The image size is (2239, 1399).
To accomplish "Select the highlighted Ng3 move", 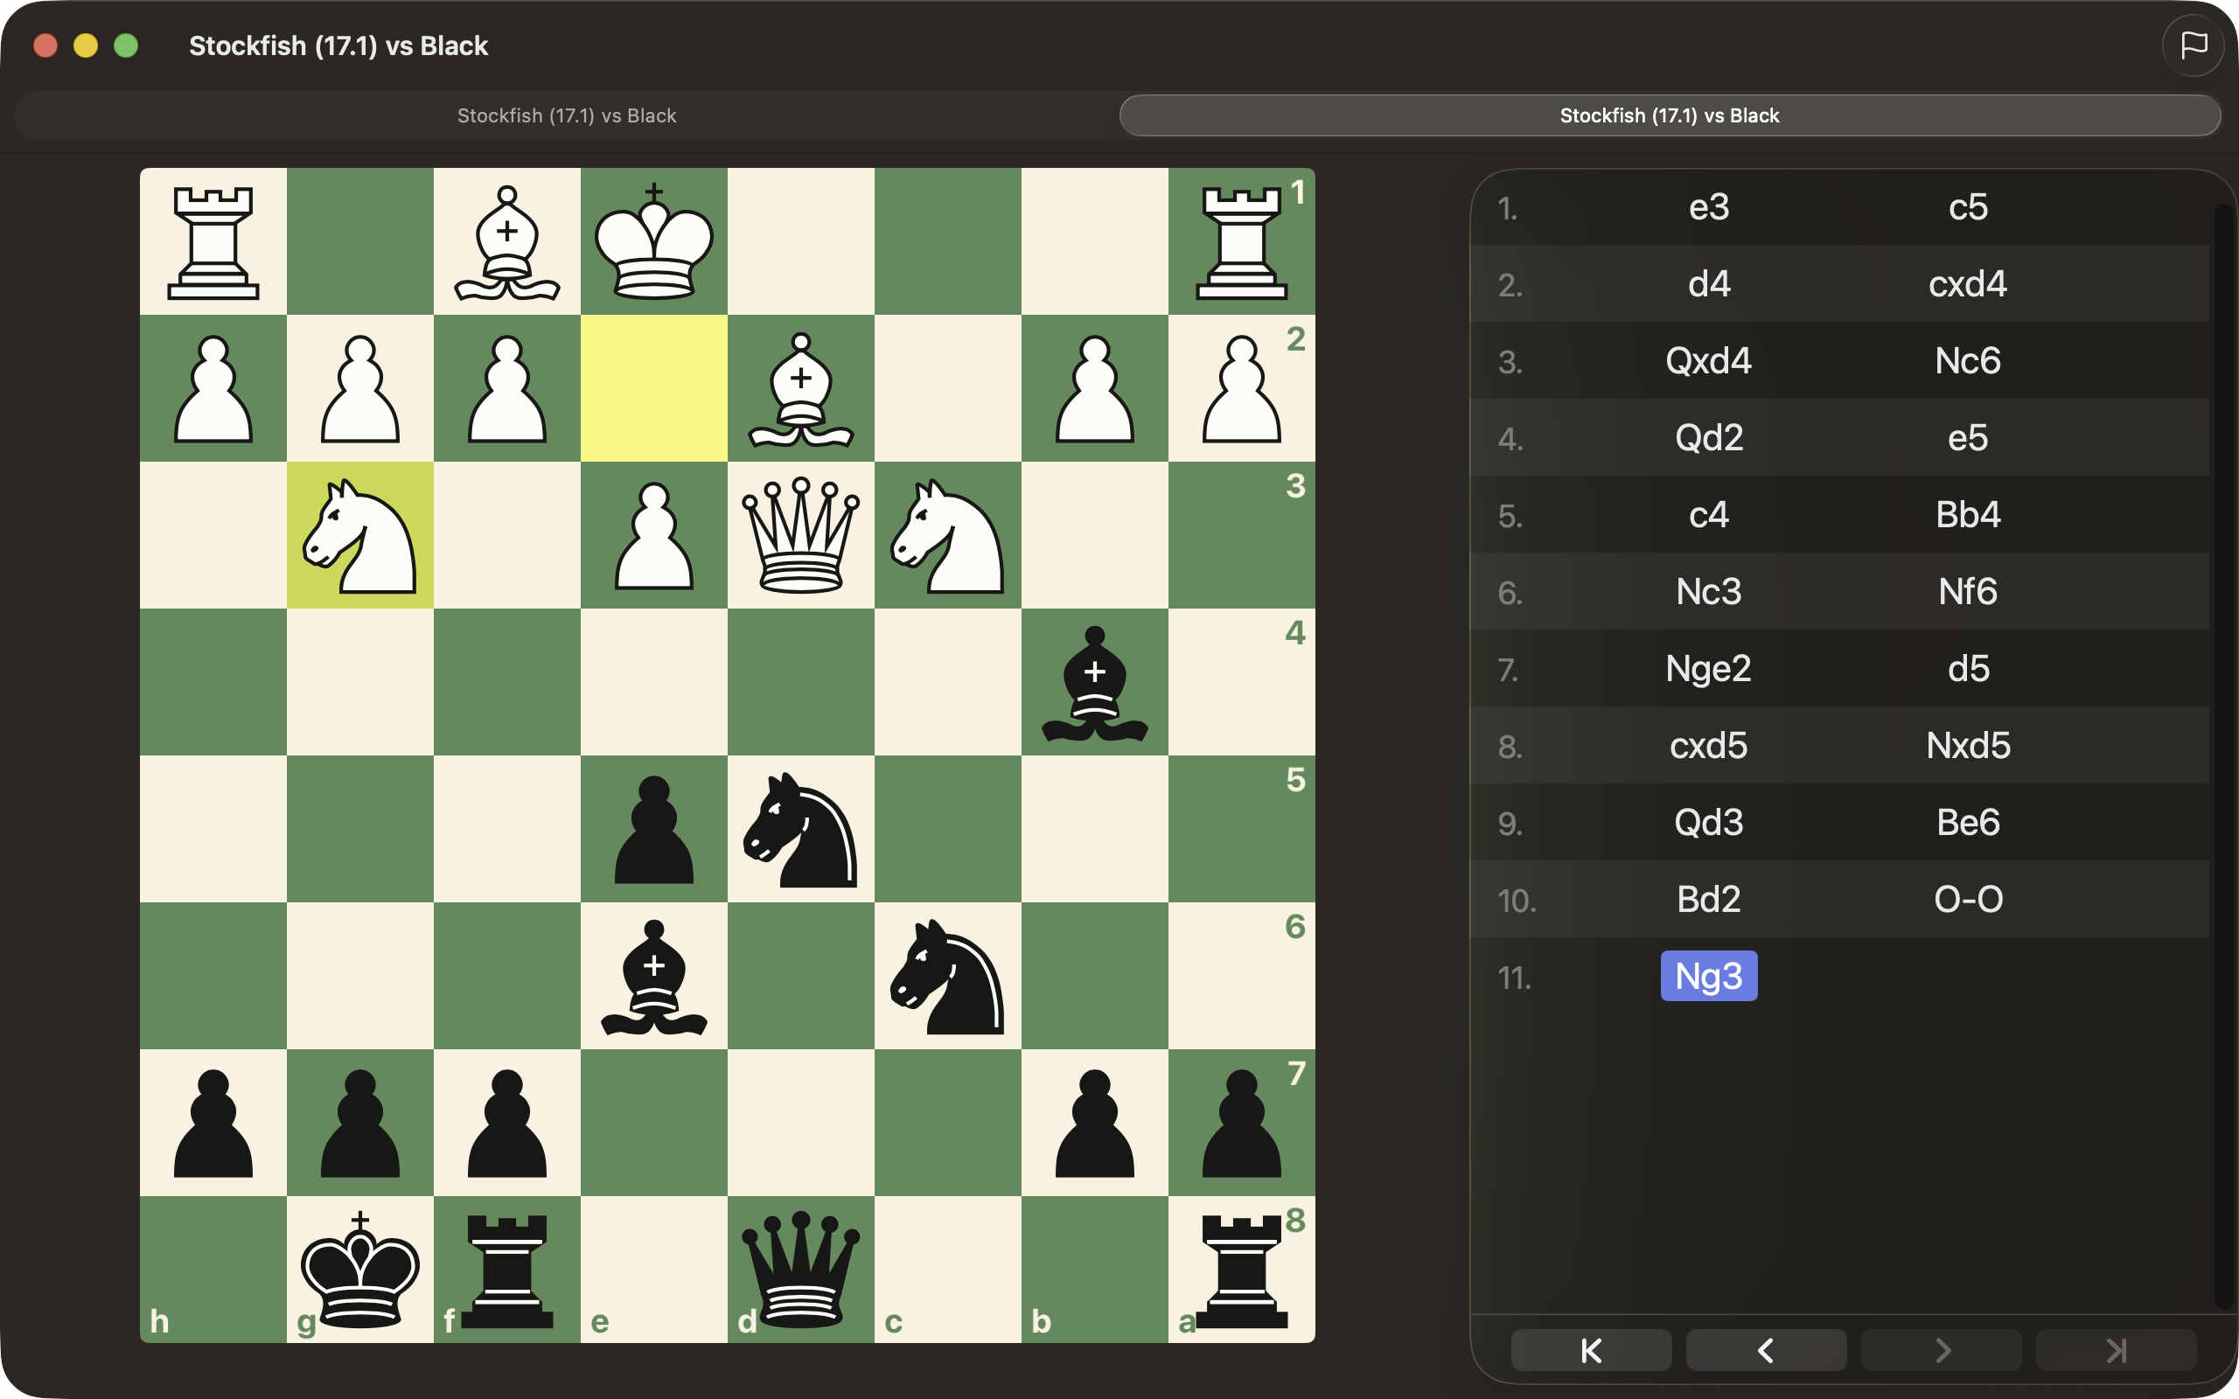I will click(1708, 976).
